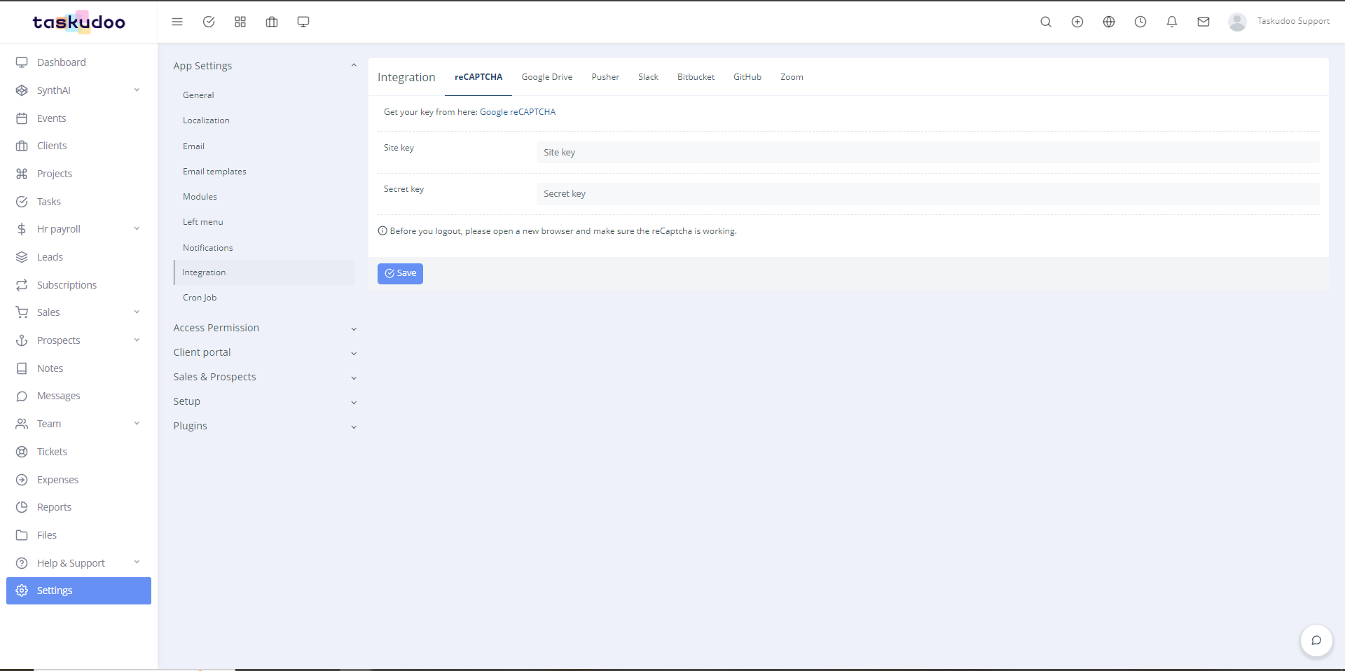
Task: Click the Subscriptions repeat sidebar icon
Action: (22, 285)
